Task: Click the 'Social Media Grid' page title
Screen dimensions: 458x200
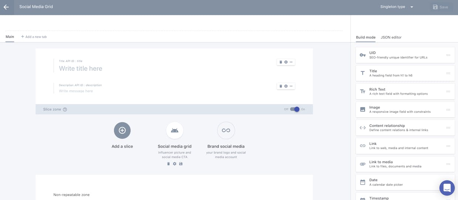Action: [36, 7]
